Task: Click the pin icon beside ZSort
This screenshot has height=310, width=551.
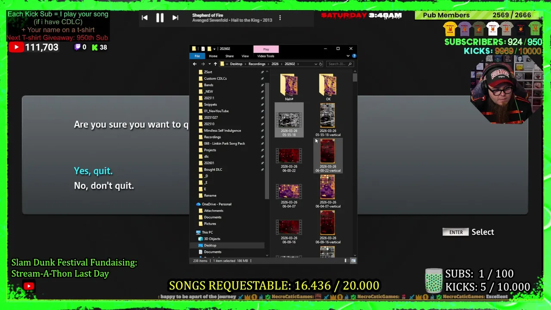Action: click(x=262, y=72)
